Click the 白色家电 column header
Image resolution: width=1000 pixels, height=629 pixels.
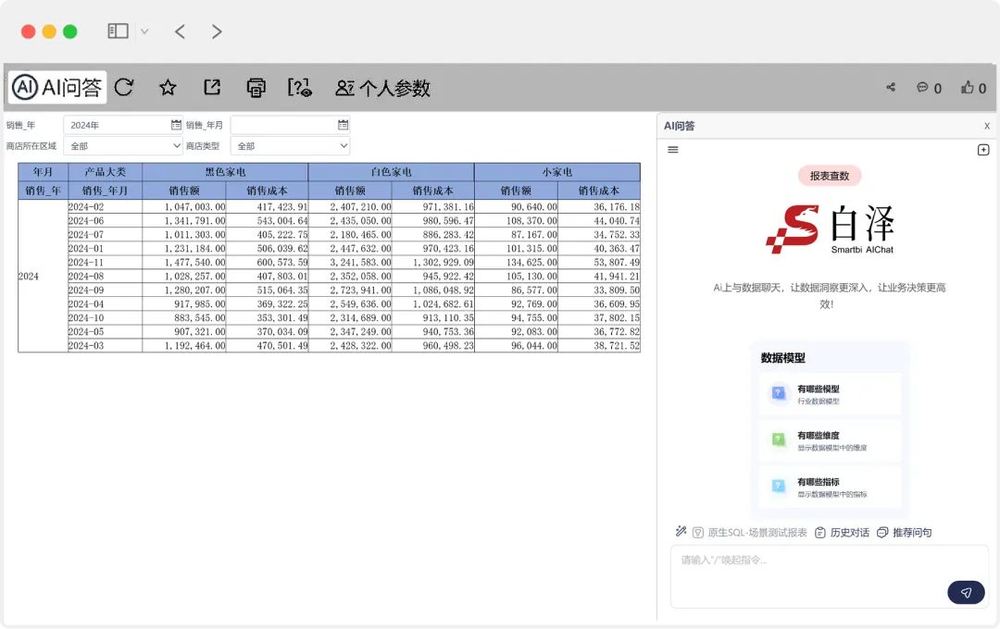(391, 172)
